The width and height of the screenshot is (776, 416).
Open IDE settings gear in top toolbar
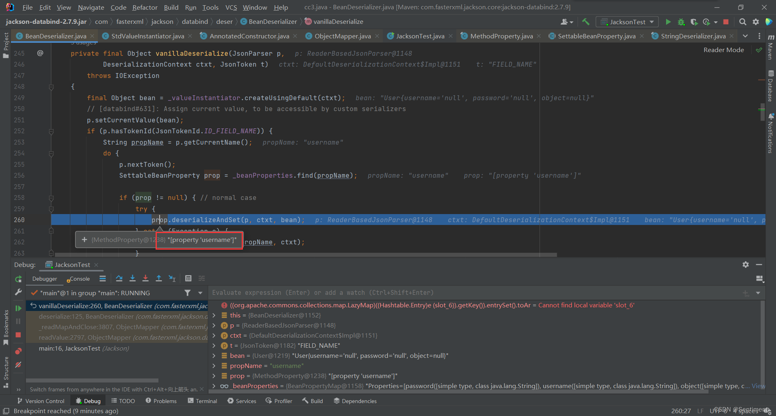coord(755,22)
